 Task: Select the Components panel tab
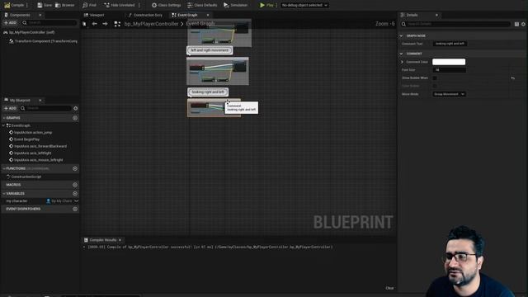(x=17, y=15)
